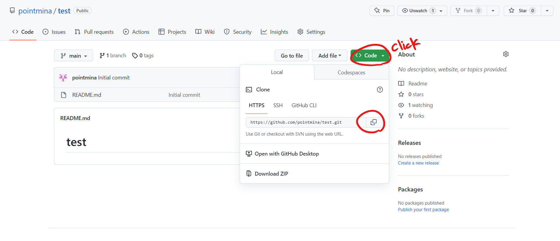Copy the HTTPS clone URL to clipboard
Viewport: 560px width, 241px height.
click(x=374, y=122)
